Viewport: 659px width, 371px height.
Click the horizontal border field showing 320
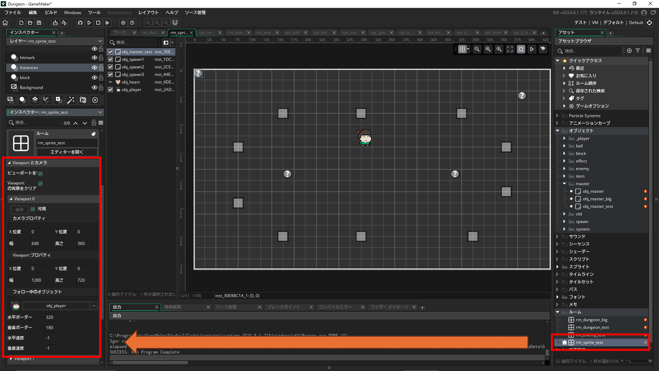click(53, 317)
